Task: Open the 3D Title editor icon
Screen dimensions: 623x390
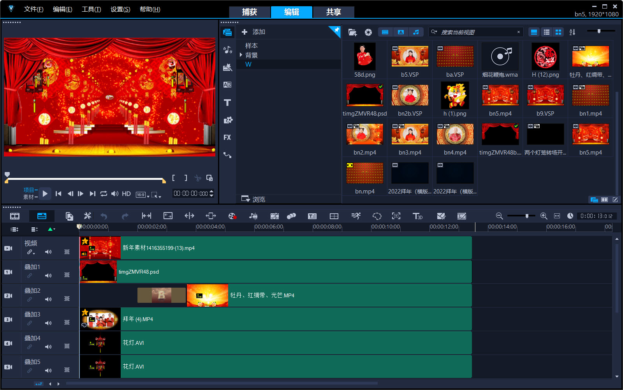Action: 417,216
